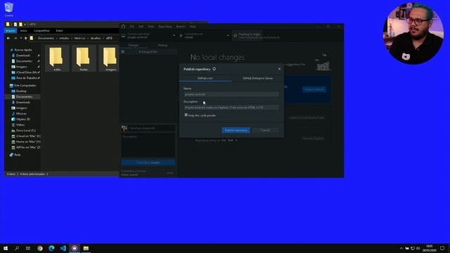The width and height of the screenshot is (450, 253).
Task: Open GitHub Desktop from the taskbar
Action: 75,248
